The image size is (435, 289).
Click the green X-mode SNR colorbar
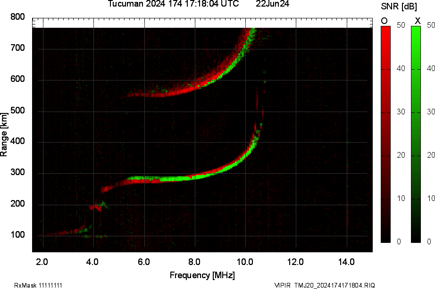[x=416, y=134]
